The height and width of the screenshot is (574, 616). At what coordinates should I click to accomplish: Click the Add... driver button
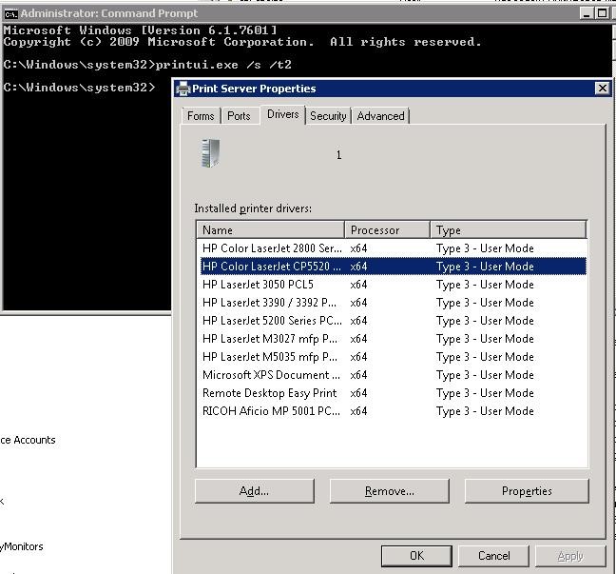pyautogui.click(x=254, y=490)
